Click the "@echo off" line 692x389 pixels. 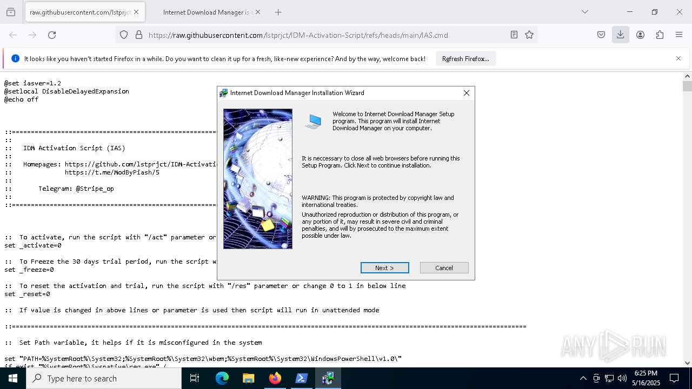21,99
